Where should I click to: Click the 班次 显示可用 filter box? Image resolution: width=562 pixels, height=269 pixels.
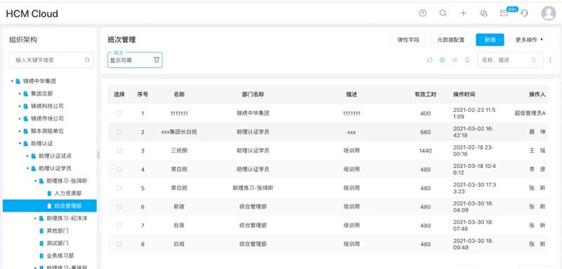(135, 60)
